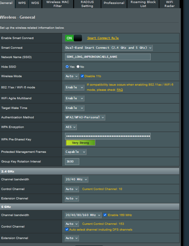This screenshot has width=189, height=246.
Task: Click the WPA Pre-Shared Key label
Action: click(16, 139)
